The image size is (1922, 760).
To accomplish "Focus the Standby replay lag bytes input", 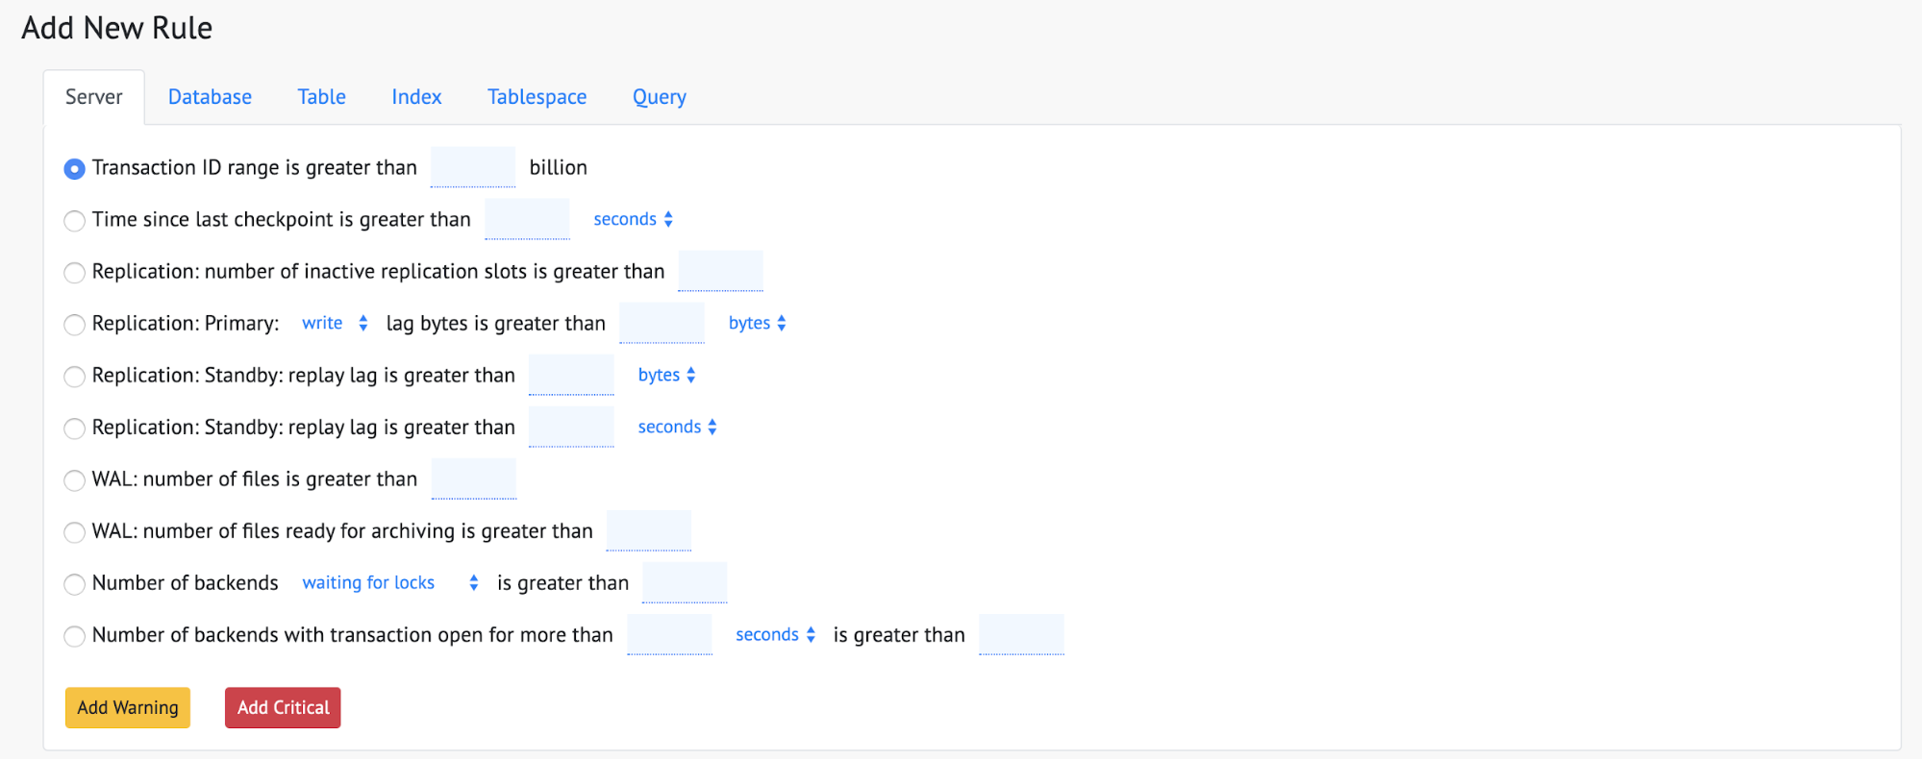I will coord(571,375).
